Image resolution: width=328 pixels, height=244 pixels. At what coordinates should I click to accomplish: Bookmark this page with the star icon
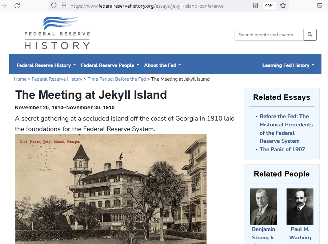[x=283, y=5]
